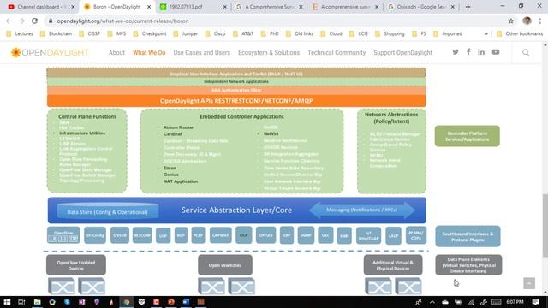Open the CISSP bookmark folder

click(x=89, y=34)
